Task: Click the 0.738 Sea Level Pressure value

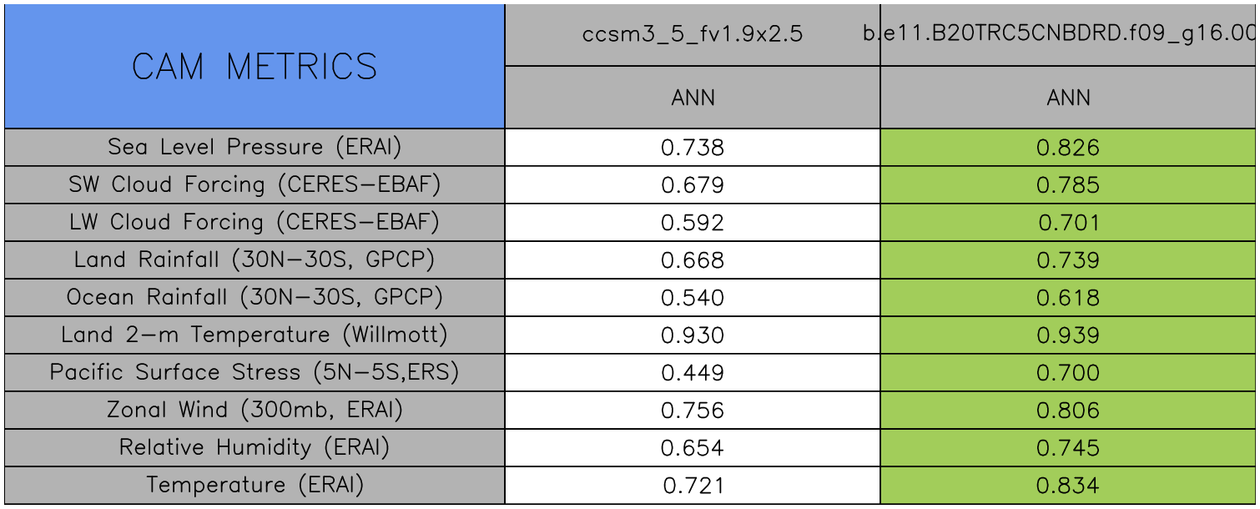Action: click(x=693, y=148)
